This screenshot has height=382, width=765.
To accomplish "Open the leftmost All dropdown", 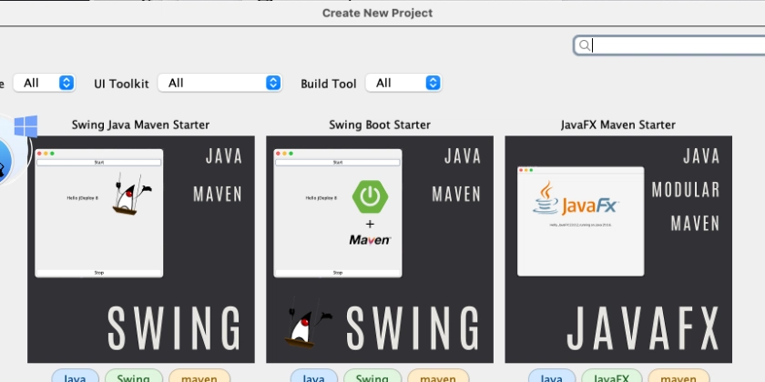I will click(44, 83).
